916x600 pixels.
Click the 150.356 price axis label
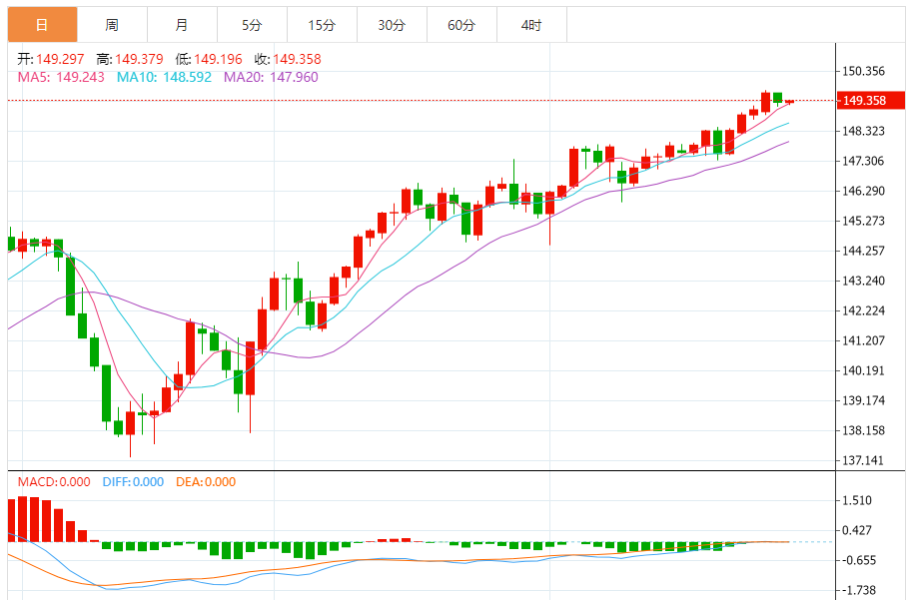(x=864, y=71)
